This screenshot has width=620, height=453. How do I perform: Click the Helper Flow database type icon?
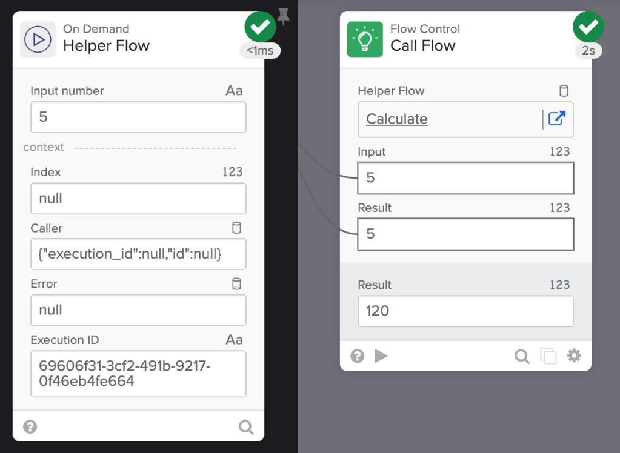(564, 91)
